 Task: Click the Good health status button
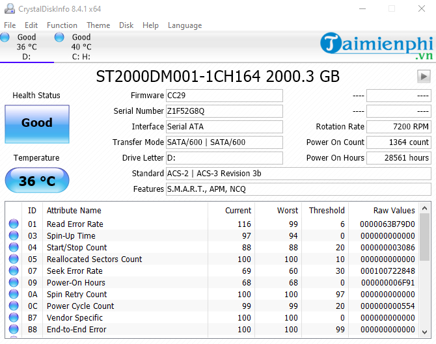[36, 124]
